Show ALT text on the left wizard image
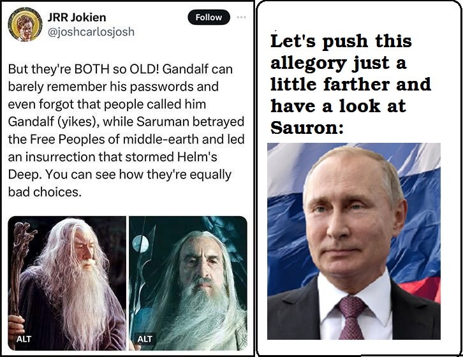Viewport: 463px width, 357px height. pyautogui.click(x=24, y=339)
